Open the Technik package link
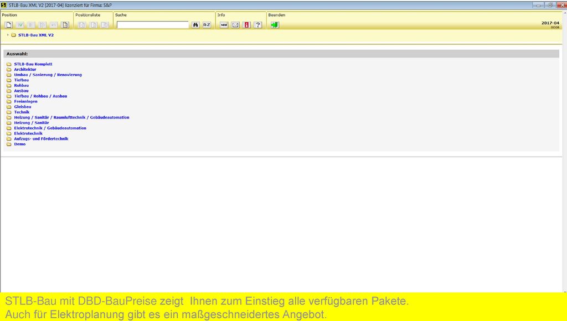This screenshot has height=321, width=567. pos(22,112)
